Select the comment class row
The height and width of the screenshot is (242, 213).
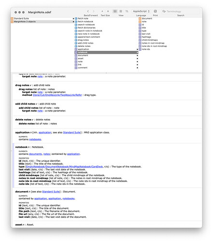click(106, 68)
